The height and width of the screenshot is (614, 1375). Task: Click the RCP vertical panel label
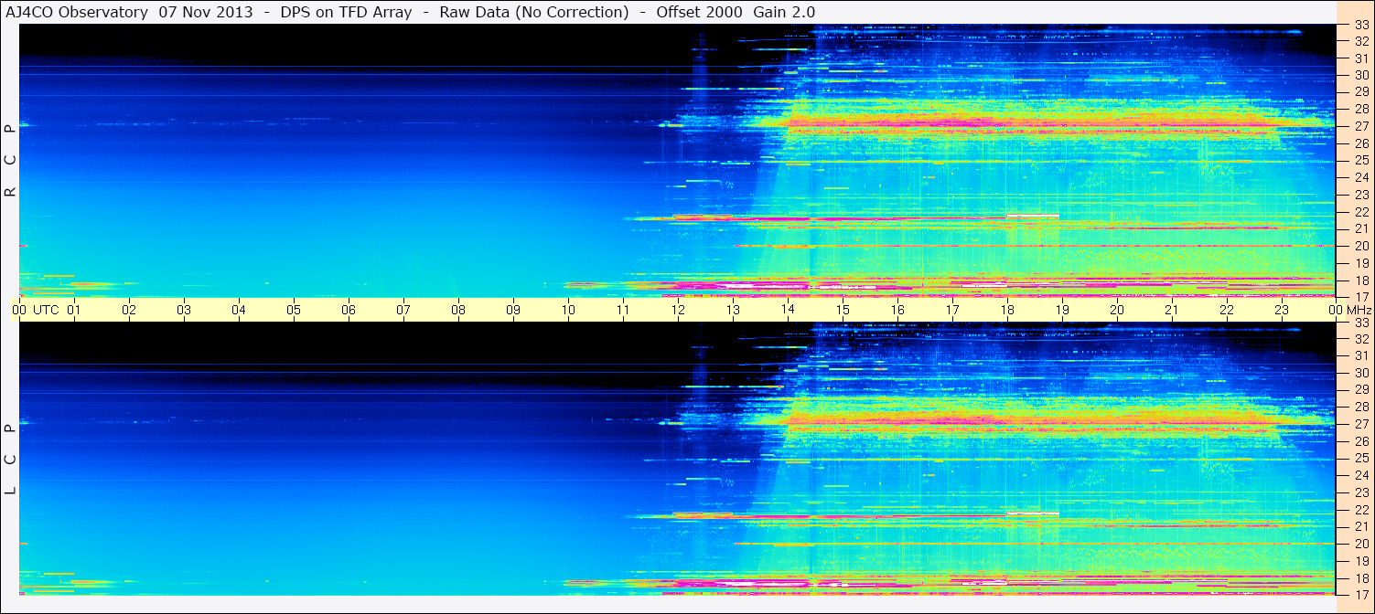coord(10,160)
